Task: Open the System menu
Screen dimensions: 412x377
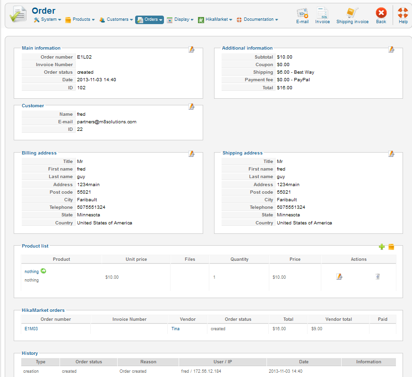Action: pyautogui.click(x=47, y=19)
